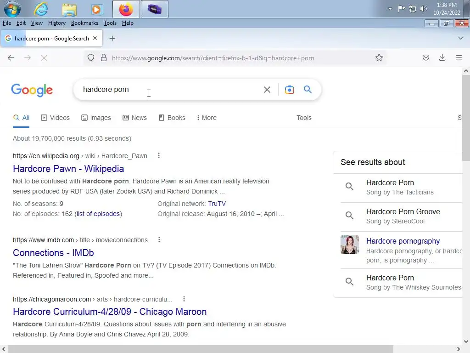The width and height of the screenshot is (470, 353).
Task: Open the Bookmarks menu
Action: 84,23
